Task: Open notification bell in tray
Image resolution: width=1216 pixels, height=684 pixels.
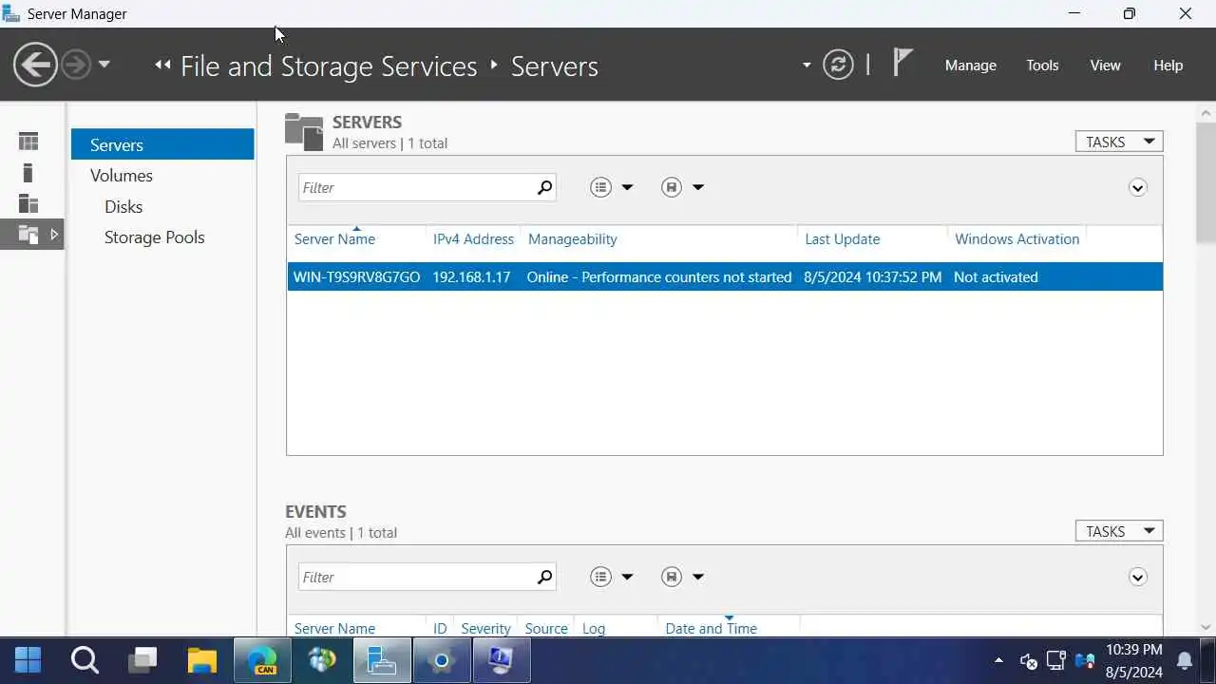Action: (1185, 660)
